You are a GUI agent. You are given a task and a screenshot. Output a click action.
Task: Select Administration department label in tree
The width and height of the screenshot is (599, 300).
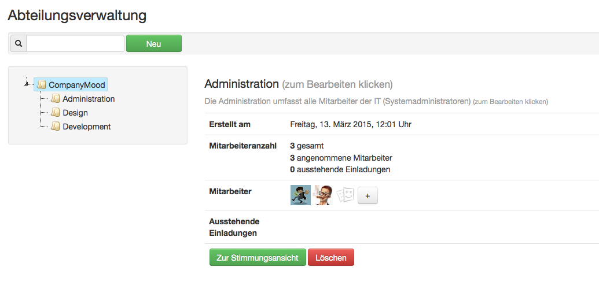89,99
